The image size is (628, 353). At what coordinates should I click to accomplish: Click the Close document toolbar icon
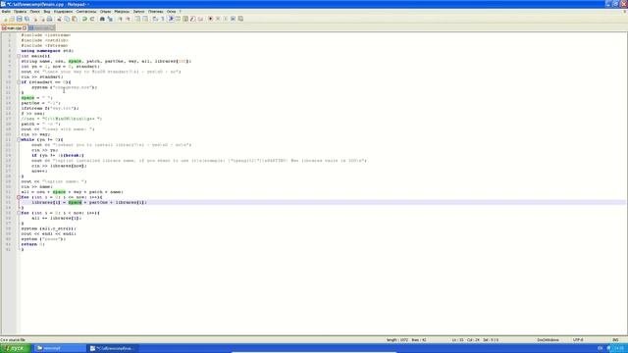35,19
